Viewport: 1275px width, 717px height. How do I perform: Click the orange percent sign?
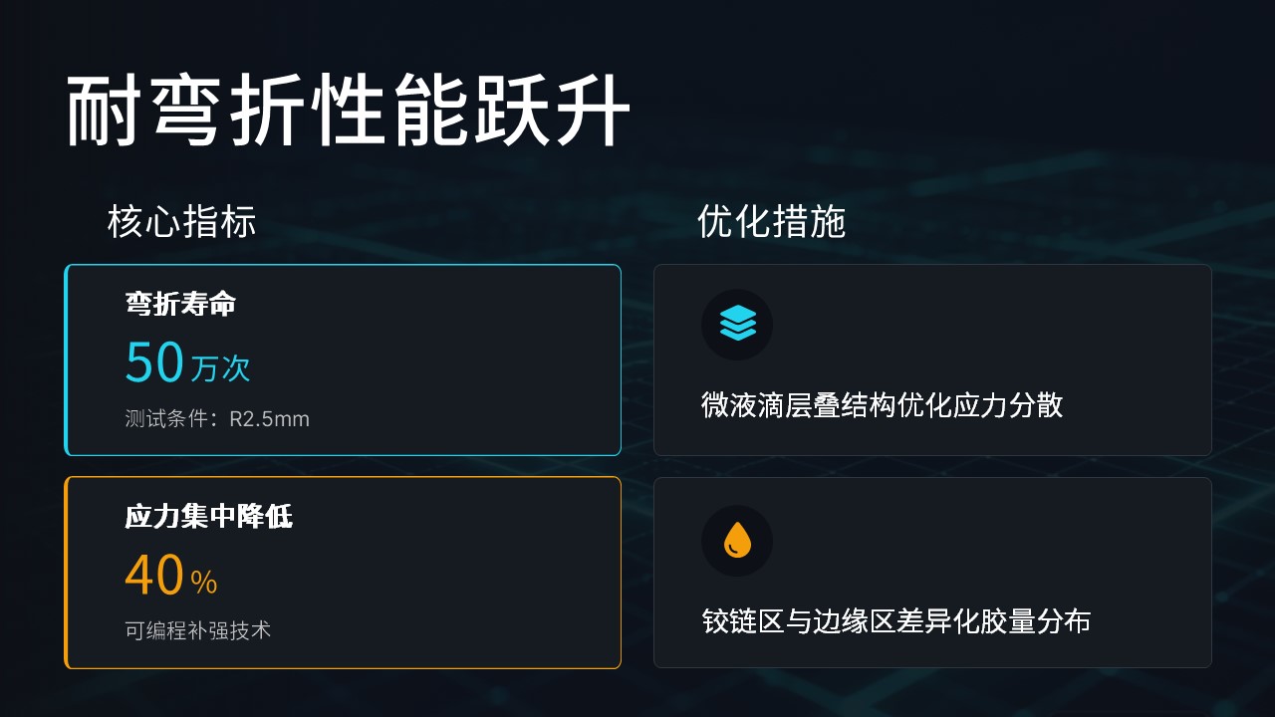pyautogui.click(x=204, y=582)
